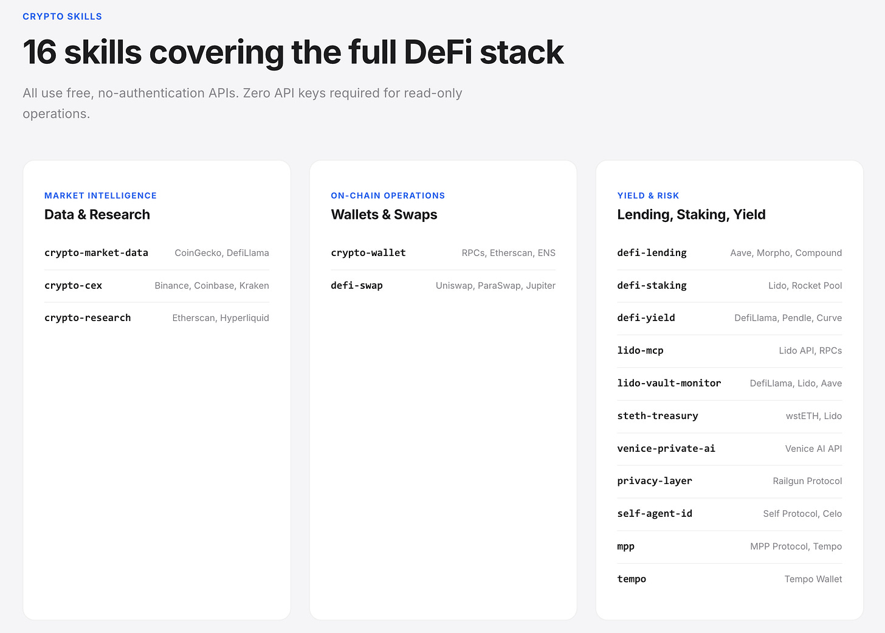Click the CRYPTO SKILLS section label
The image size is (885, 633).
tap(62, 16)
